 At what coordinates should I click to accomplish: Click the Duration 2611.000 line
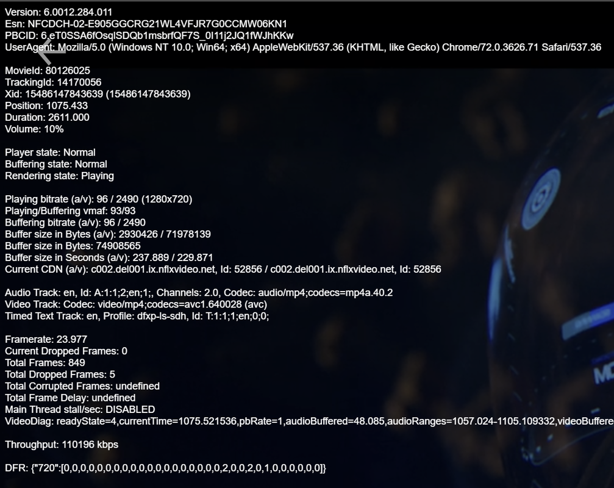pos(47,118)
